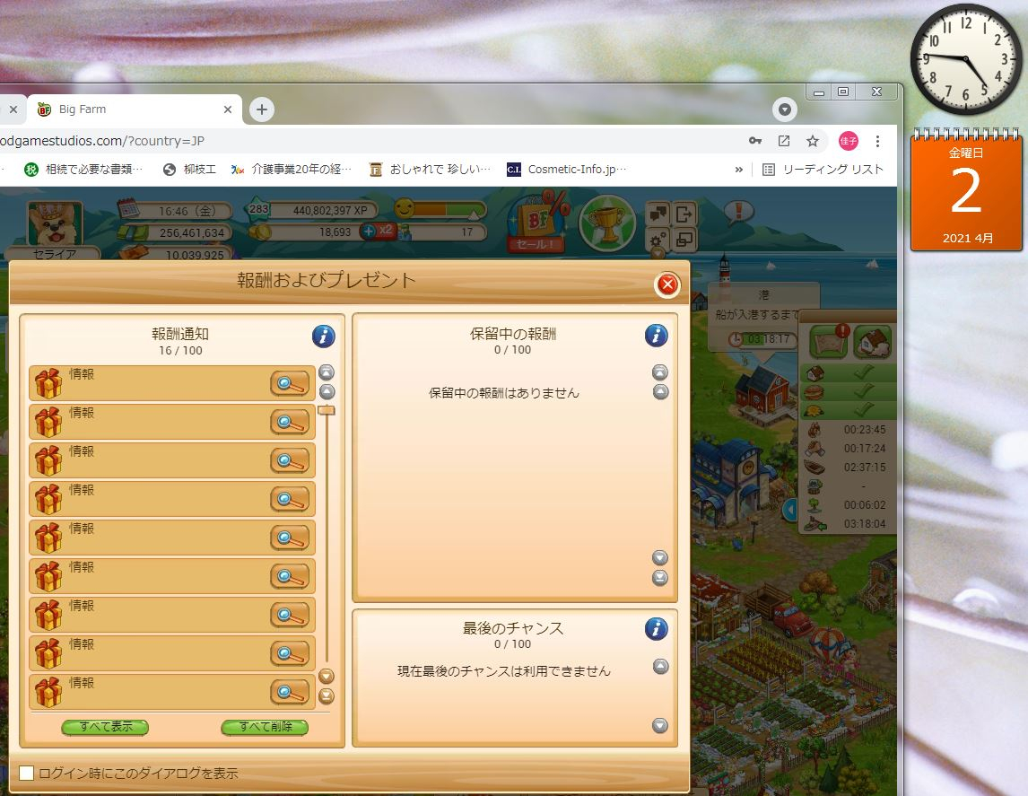Jump to bottom of reward notification list
This screenshot has width=1028, height=796.
click(327, 695)
